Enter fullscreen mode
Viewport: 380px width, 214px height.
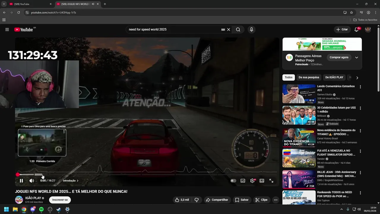click(x=271, y=181)
